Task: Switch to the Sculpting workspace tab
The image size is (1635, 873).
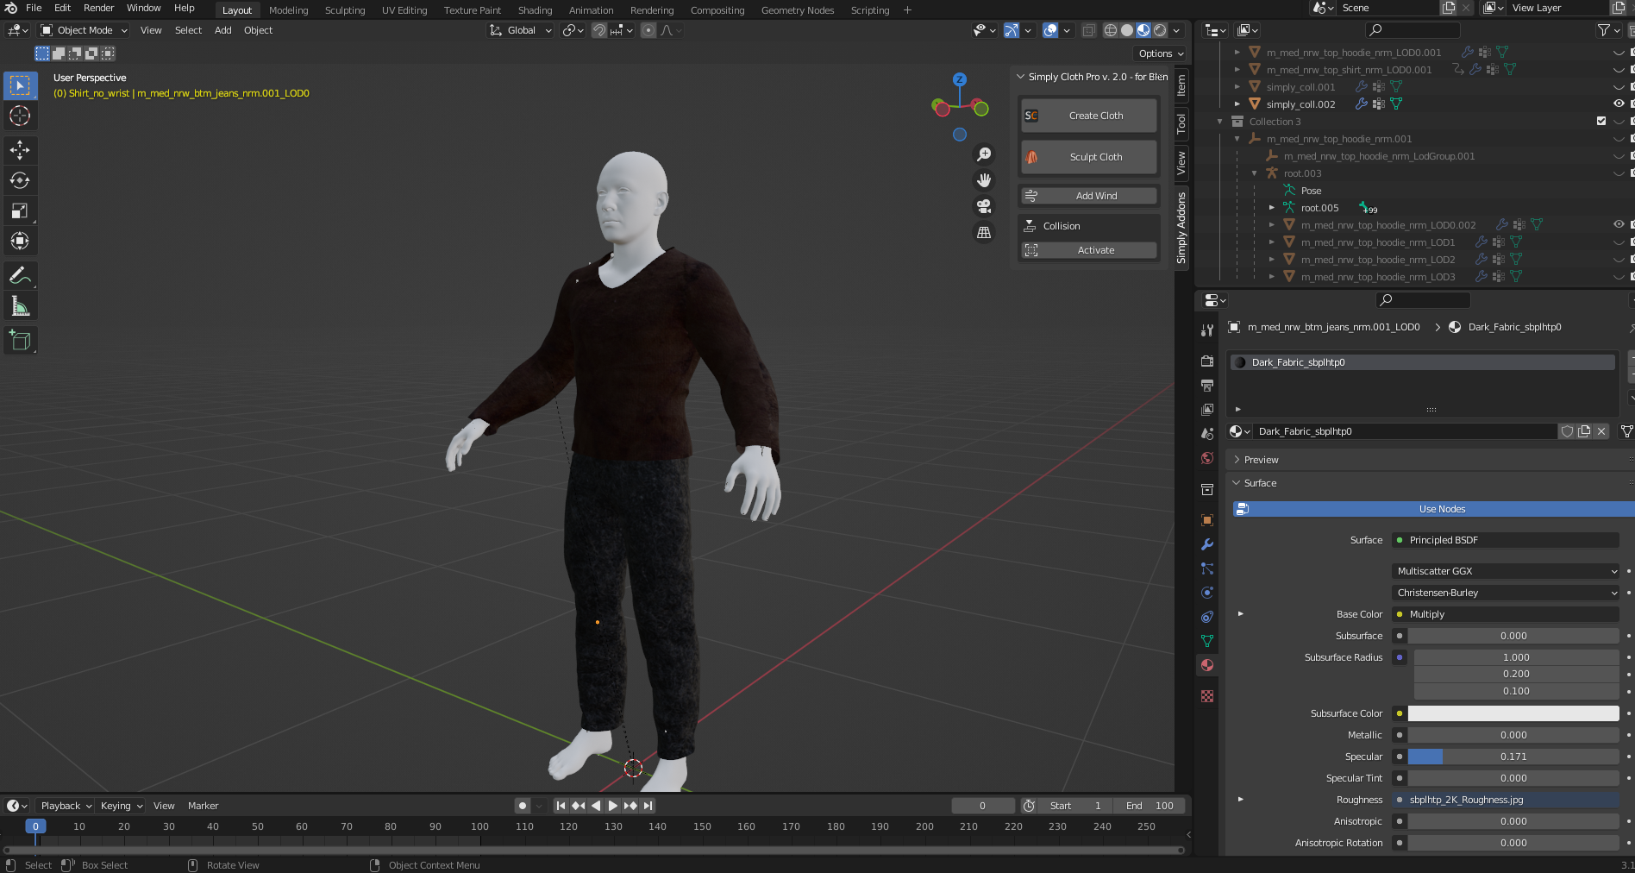Action: (345, 10)
